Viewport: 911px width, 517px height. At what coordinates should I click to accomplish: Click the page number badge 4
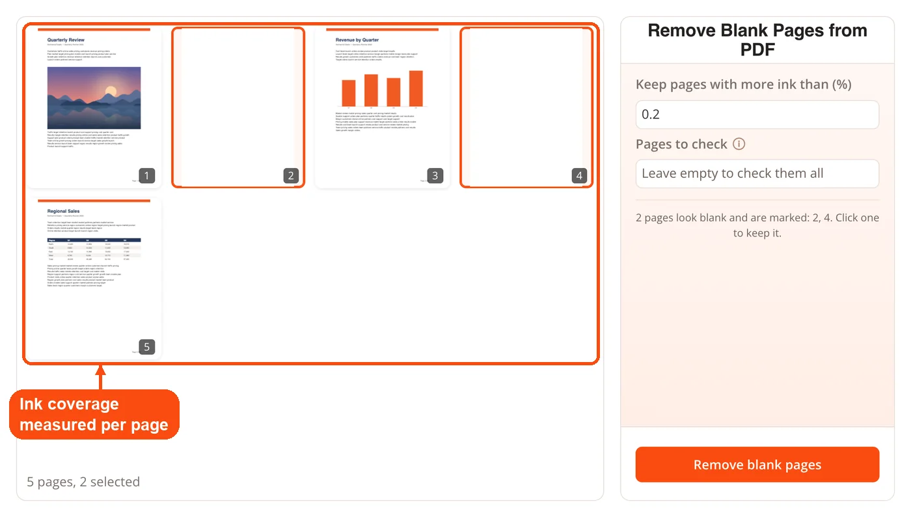(x=579, y=175)
